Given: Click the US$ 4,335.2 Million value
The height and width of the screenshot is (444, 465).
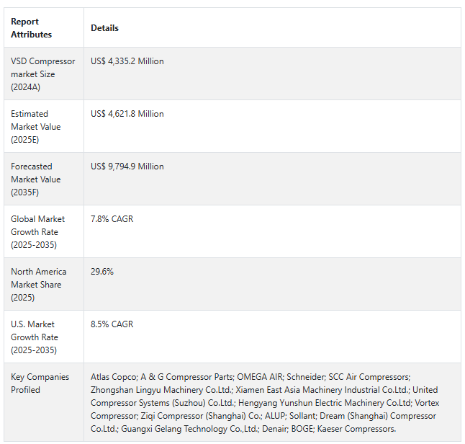Looking at the screenshot, I should (x=127, y=61).
